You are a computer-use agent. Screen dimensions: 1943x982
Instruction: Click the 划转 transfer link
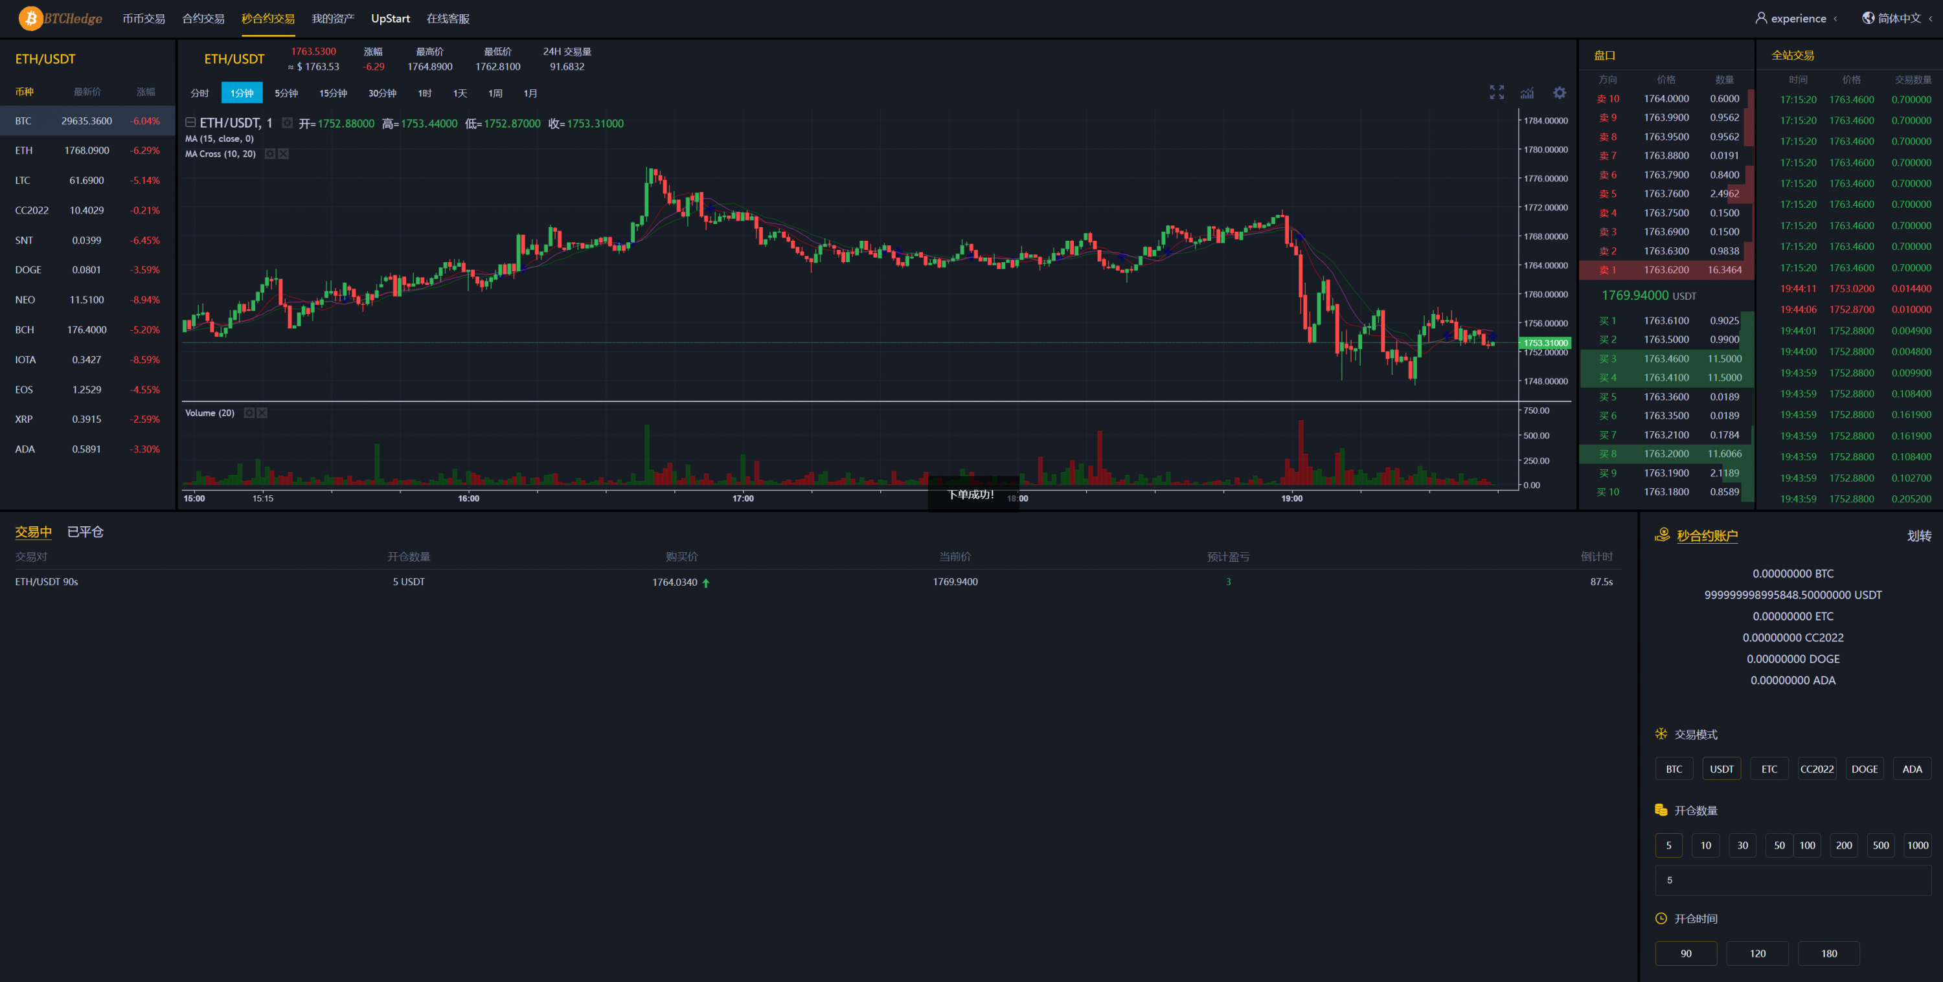pyautogui.click(x=1919, y=536)
